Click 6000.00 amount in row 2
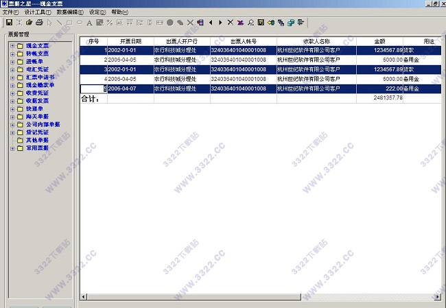 [x=379, y=60]
